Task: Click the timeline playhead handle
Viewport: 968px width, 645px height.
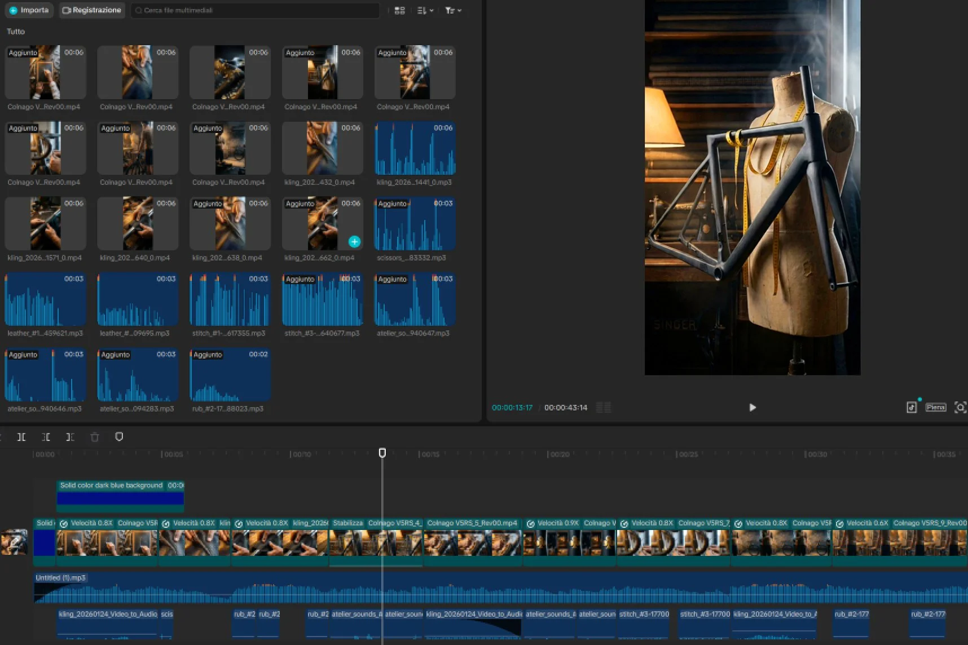Action: pyautogui.click(x=382, y=453)
